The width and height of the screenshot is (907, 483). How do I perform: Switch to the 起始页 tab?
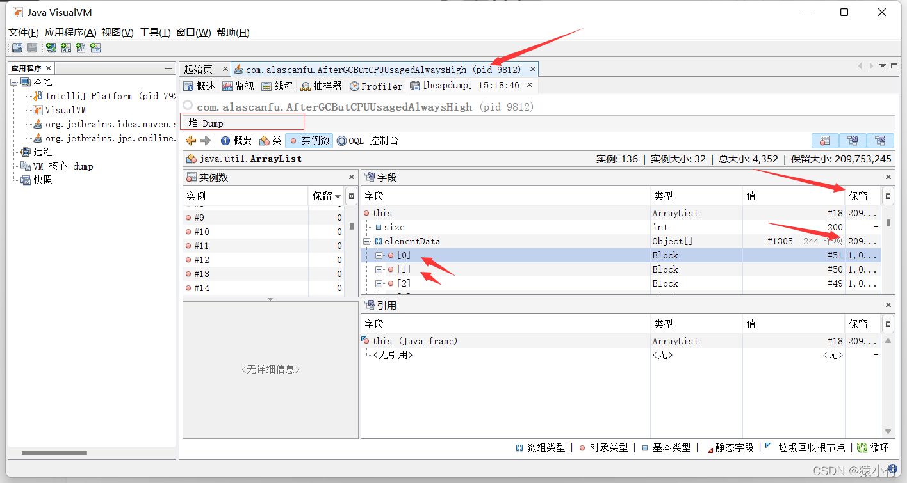(x=199, y=69)
